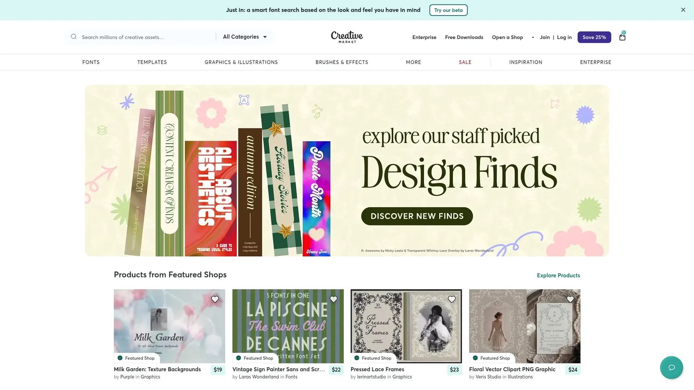Open La Piscine font thumbnail

pyautogui.click(x=288, y=326)
